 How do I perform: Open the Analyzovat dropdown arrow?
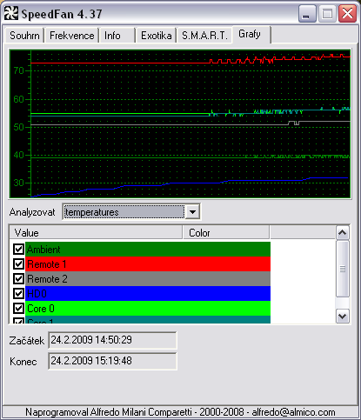192,212
